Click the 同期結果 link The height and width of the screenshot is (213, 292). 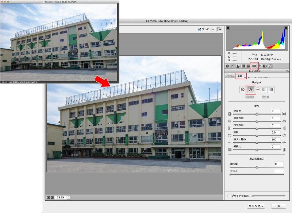point(250,97)
